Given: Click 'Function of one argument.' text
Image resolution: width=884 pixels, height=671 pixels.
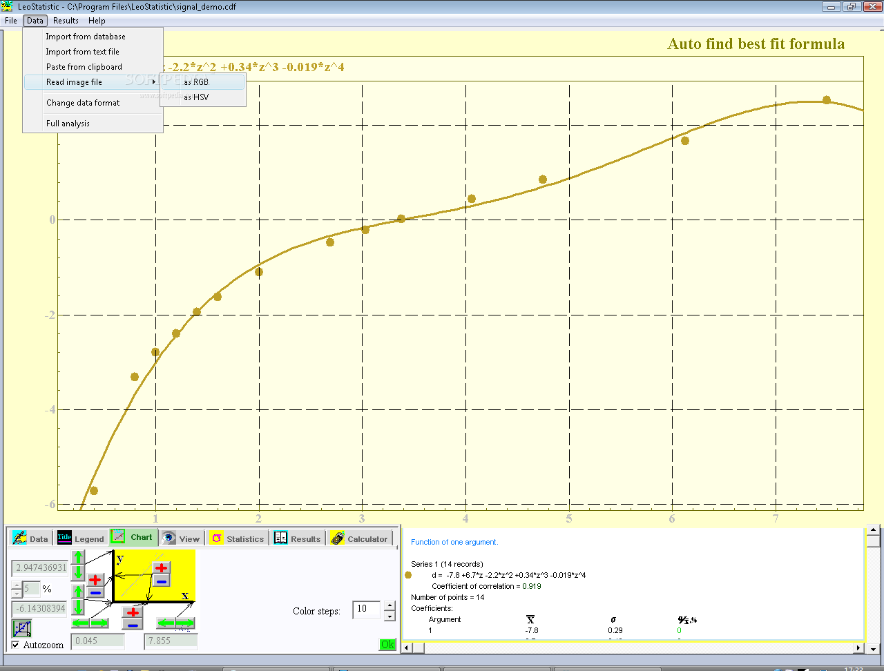Looking at the screenshot, I should (x=454, y=542).
